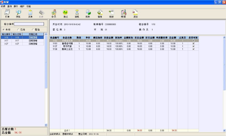Click the table list scroll down arrow
The height and width of the screenshot is (136, 226).
click(46, 125)
